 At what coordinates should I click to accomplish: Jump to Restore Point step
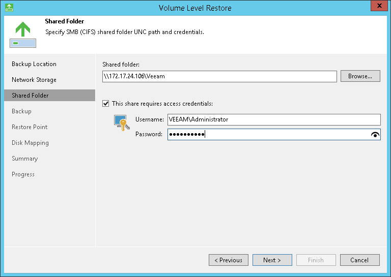tap(30, 127)
